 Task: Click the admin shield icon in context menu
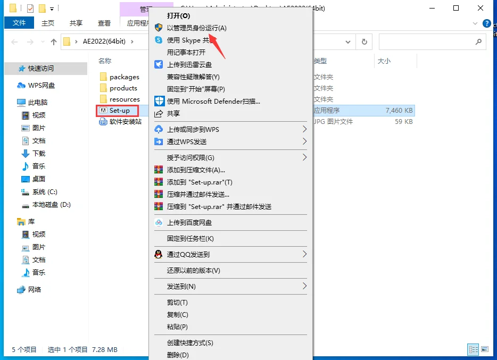point(159,28)
